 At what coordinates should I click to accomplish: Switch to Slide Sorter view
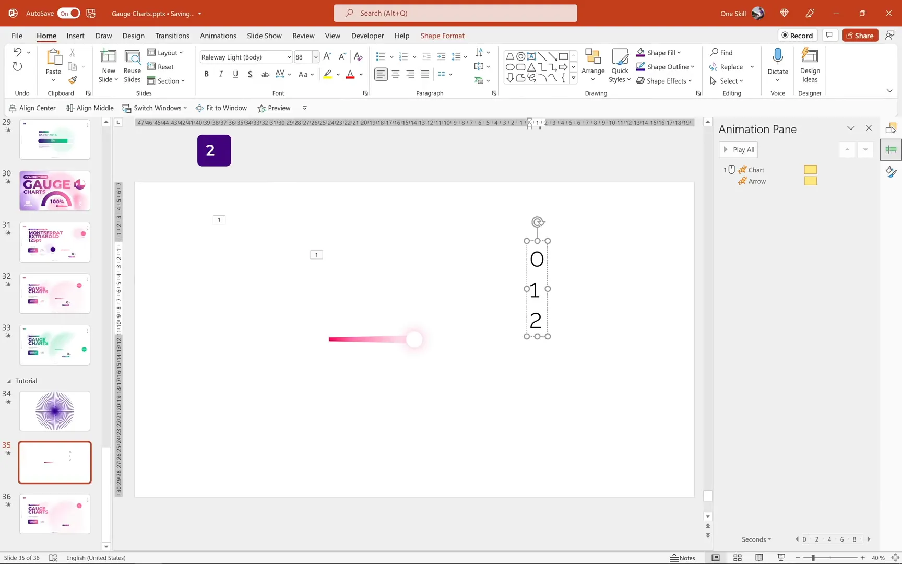(x=737, y=557)
